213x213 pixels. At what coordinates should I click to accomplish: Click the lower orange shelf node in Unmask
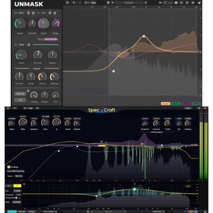(114, 71)
